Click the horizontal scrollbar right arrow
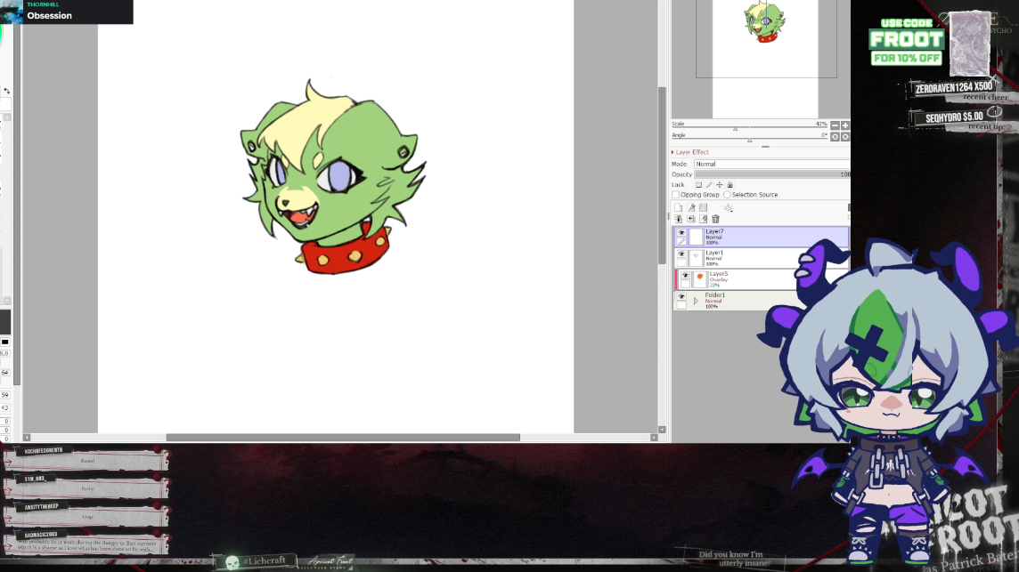1019x572 pixels. click(654, 438)
